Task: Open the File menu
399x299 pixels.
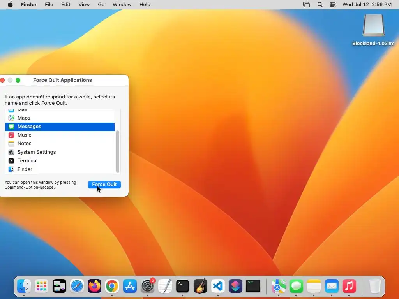Action: click(x=49, y=5)
